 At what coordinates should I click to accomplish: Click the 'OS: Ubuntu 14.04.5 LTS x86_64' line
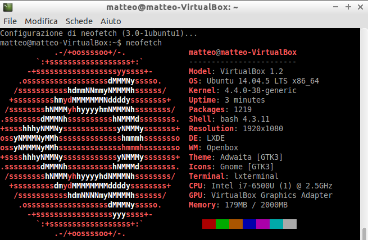[254, 81]
